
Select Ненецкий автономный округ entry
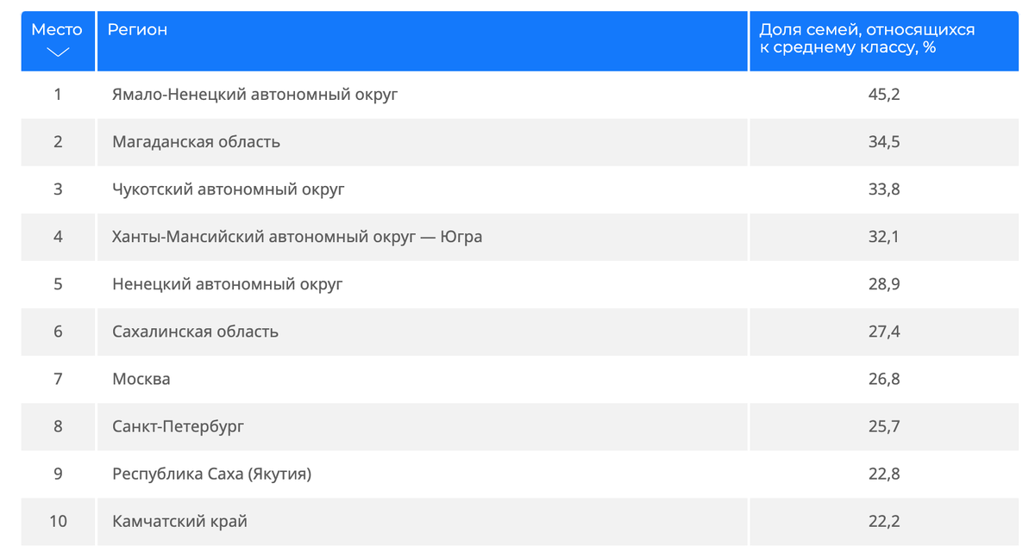point(228,284)
